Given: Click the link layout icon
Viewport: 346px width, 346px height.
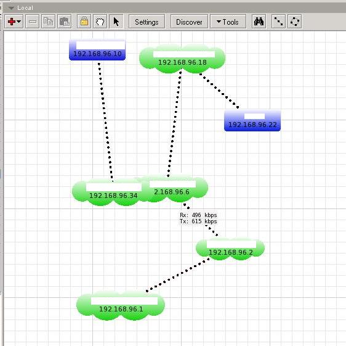Looking at the screenshot, I should tap(278, 22).
